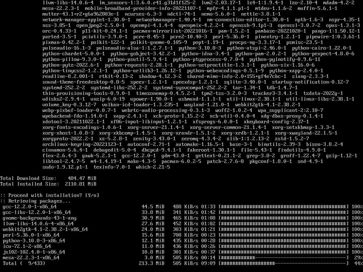The image size is (363, 272).
Task: Click the Retrieving packages status line
Action: pyautogui.click(x=35, y=201)
